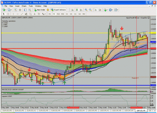
Task: Select the Text 'A' drawing tool
Action: point(35,14)
